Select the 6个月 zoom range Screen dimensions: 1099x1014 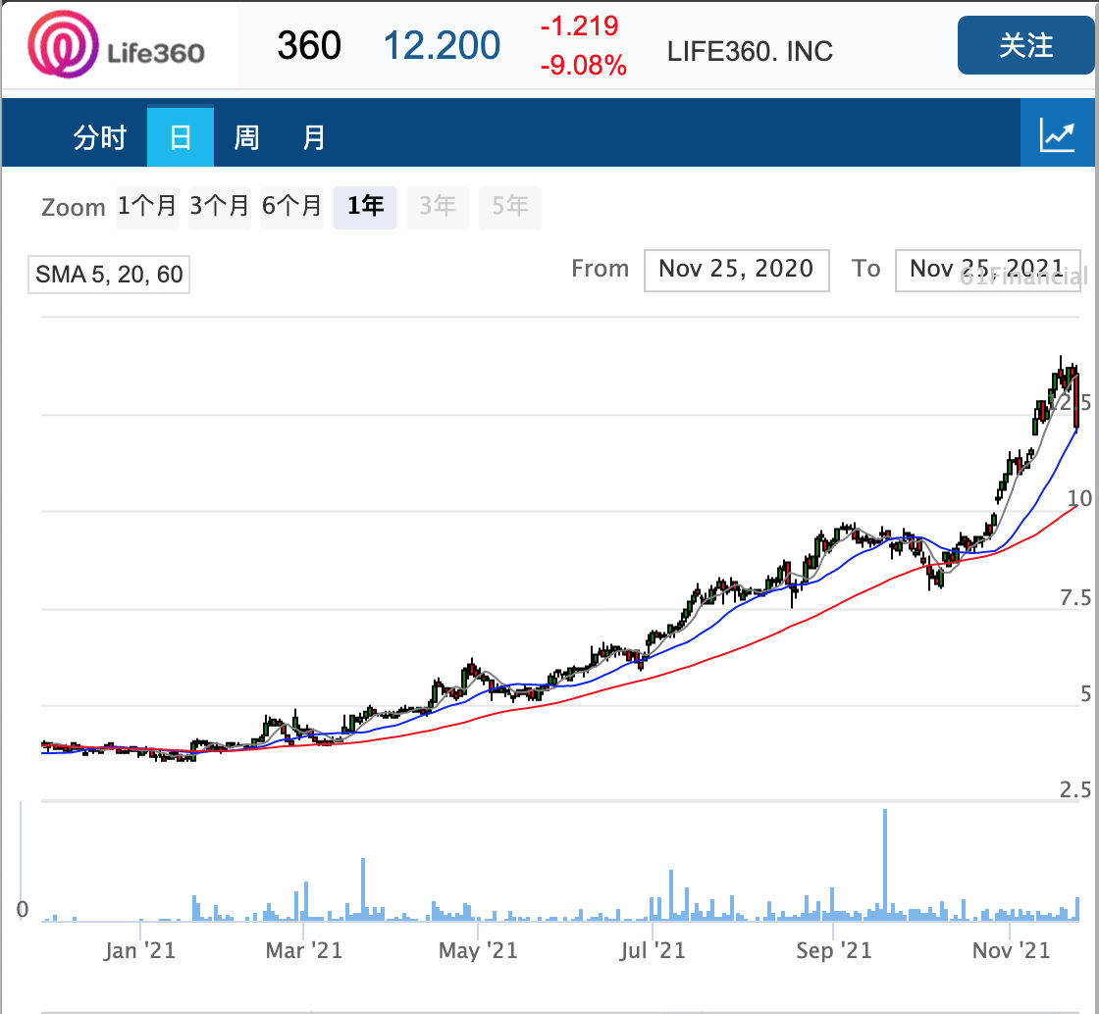tap(291, 207)
